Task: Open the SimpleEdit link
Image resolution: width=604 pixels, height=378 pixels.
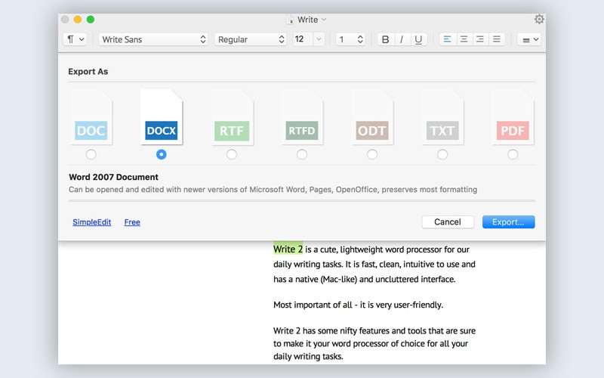Action: (x=91, y=222)
